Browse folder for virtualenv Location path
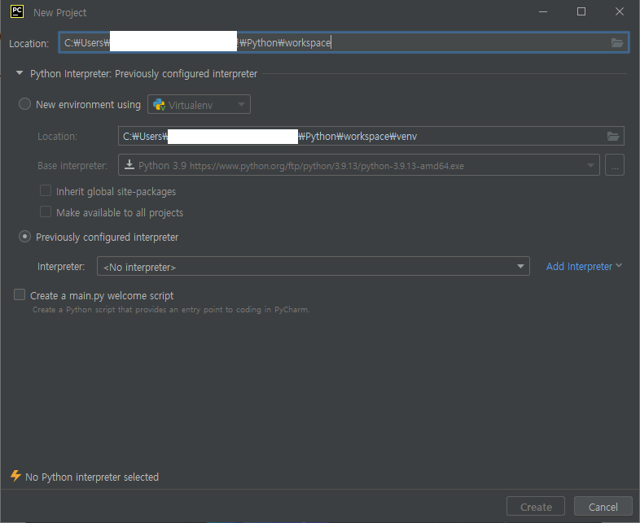The image size is (640, 523). [x=612, y=136]
